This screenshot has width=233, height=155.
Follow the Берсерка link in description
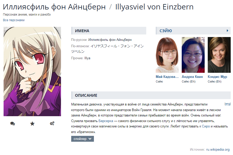106,121
